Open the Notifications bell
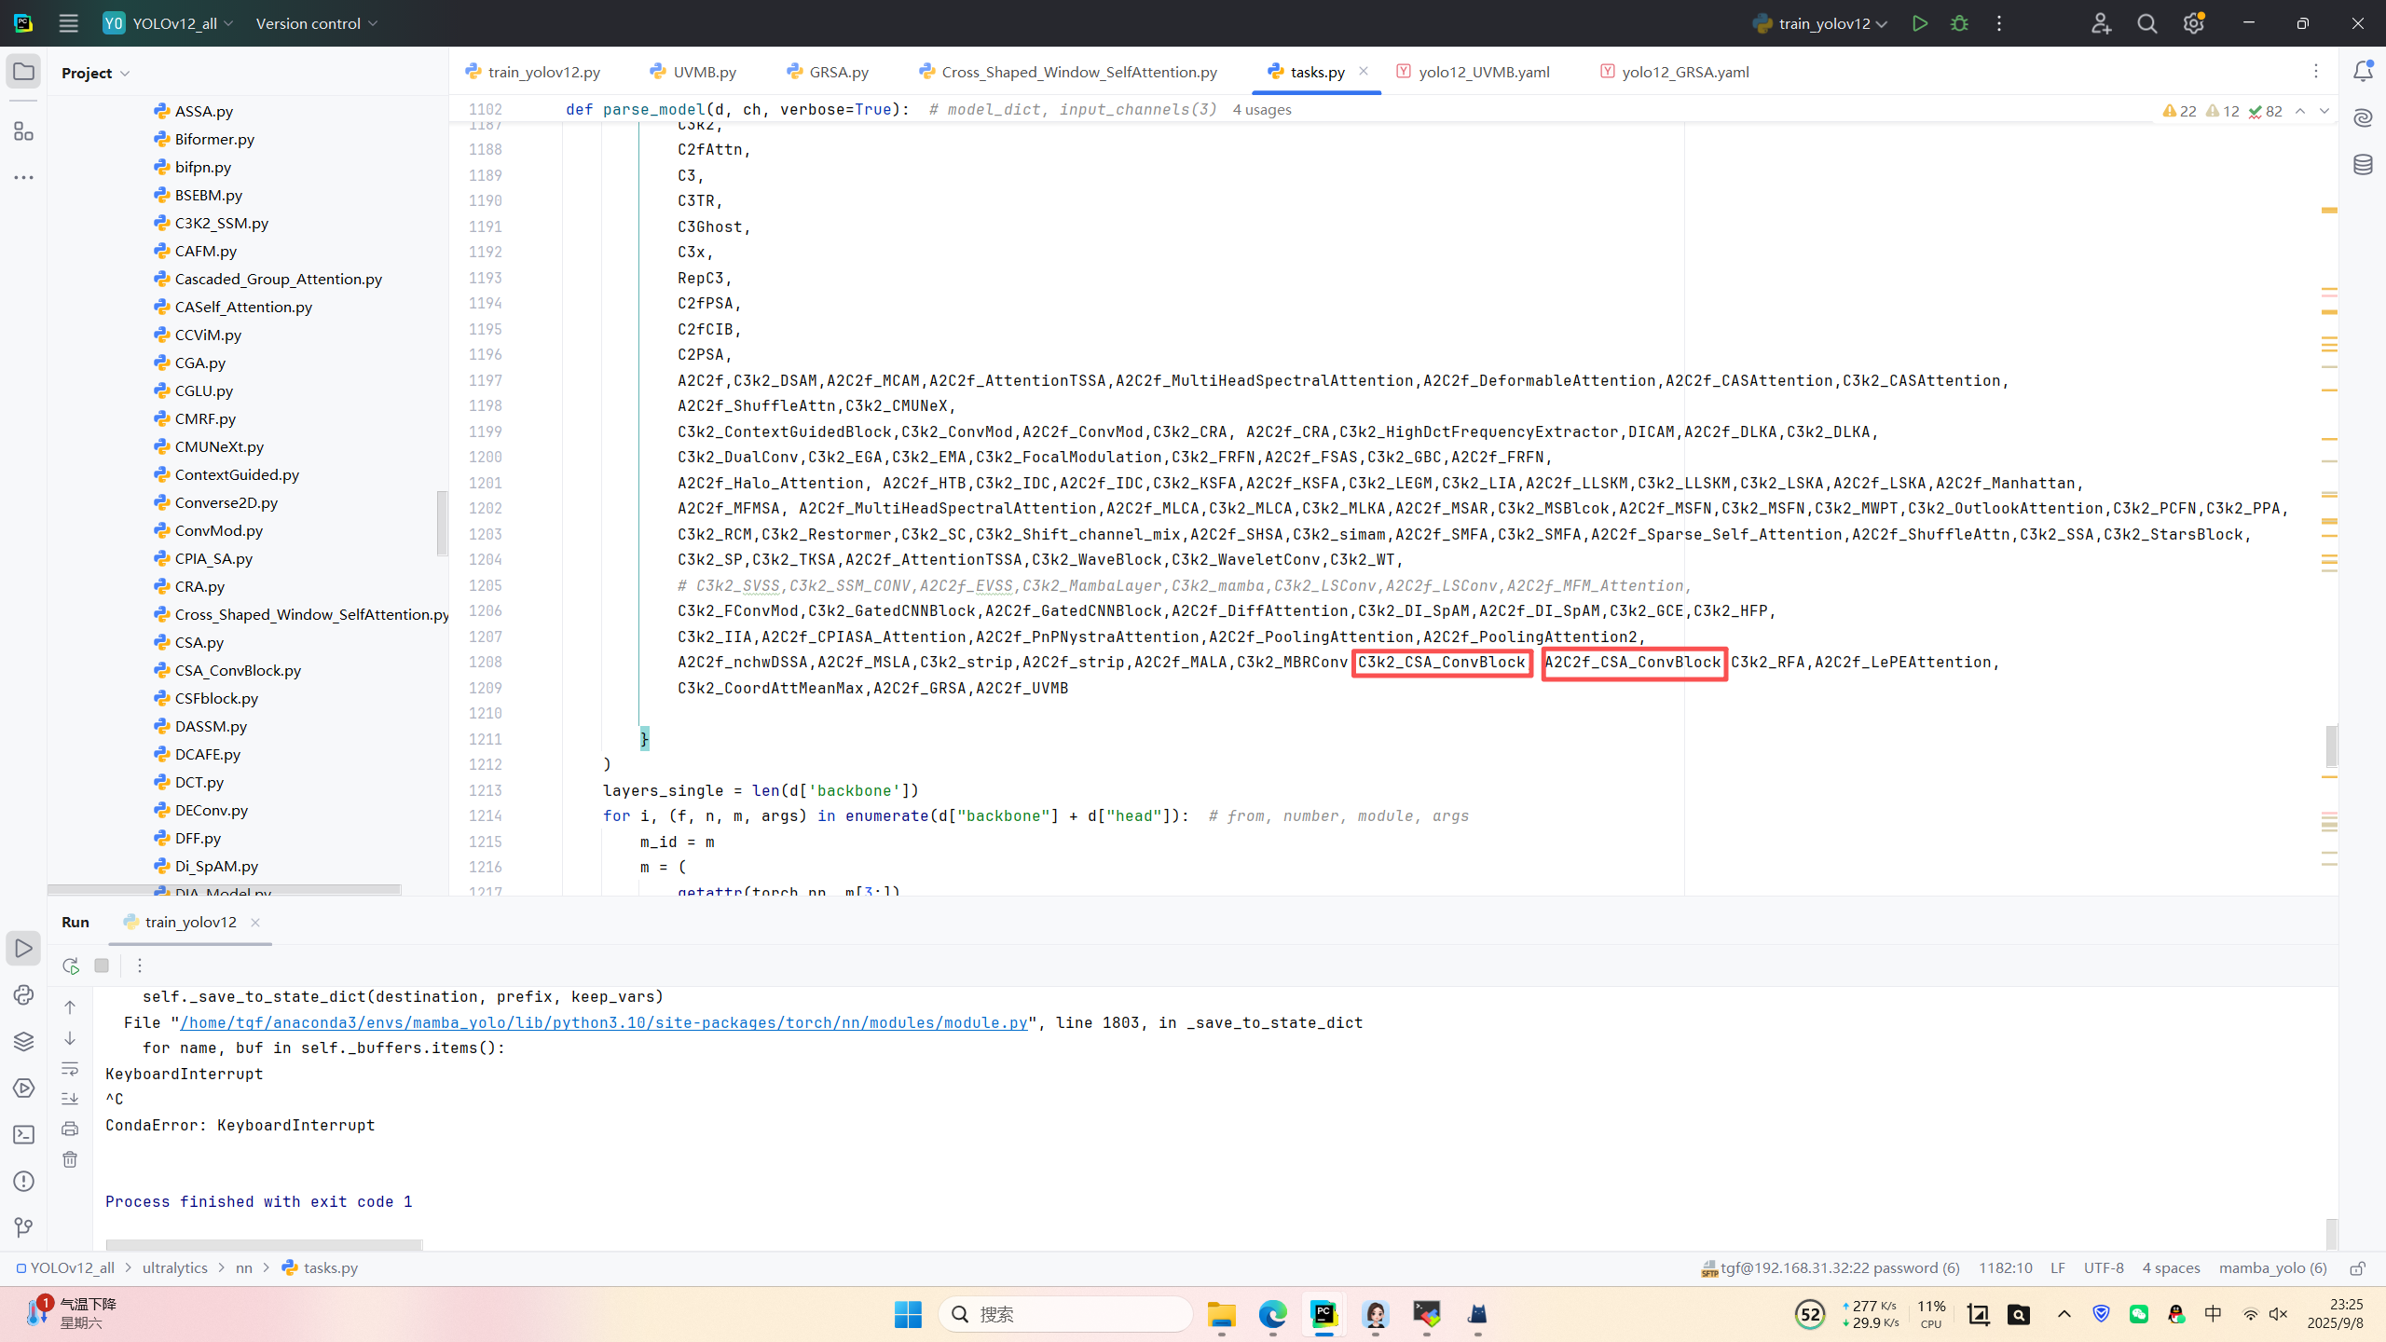 pyautogui.click(x=2363, y=72)
